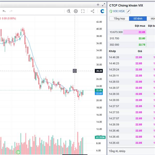Screen dimensions: 155x155
Task: Share the chart via share icon
Action: (x=92, y=11)
